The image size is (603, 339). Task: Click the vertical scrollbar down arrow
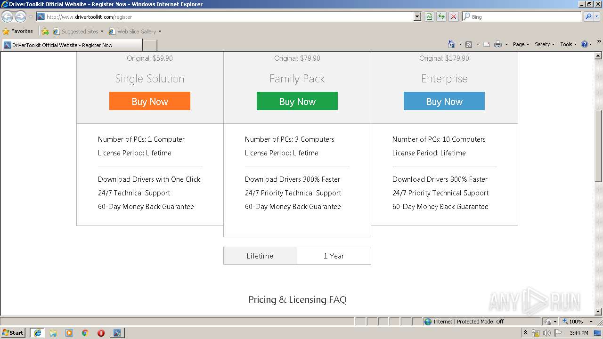tap(598, 312)
